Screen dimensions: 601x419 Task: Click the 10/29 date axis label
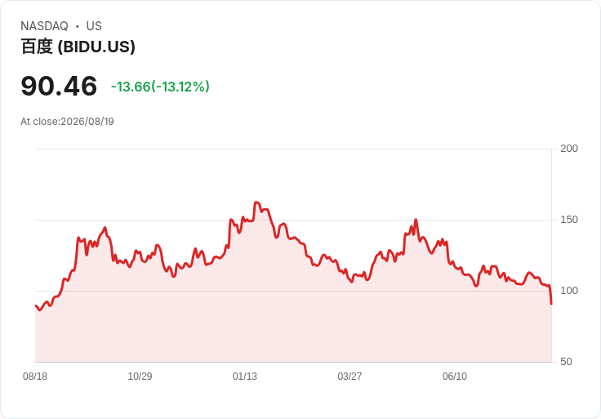pos(140,377)
